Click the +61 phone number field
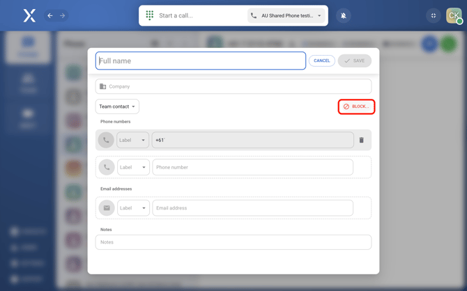This screenshot has width=467, height=291. pos(252,140)
